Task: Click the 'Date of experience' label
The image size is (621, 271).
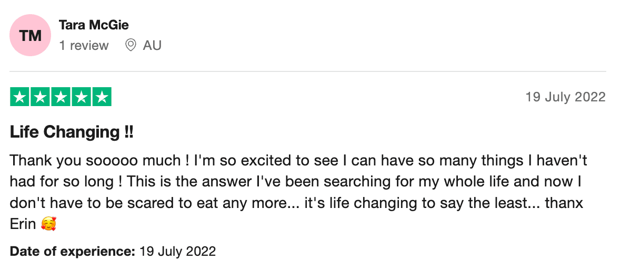Action: click(73, 251)
